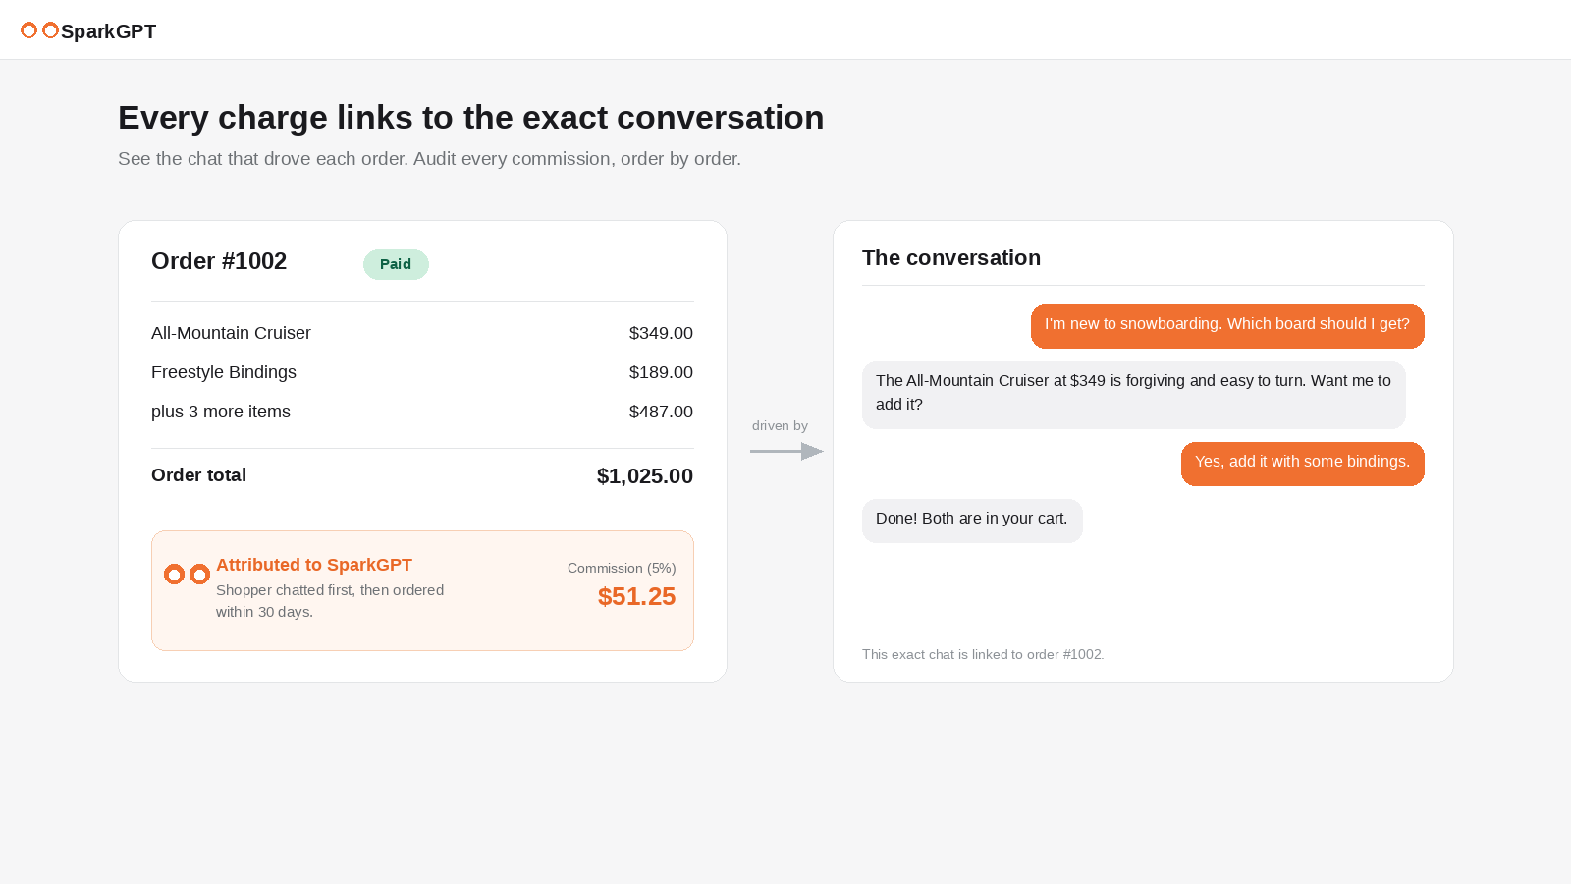Click the SparkGPT logo icon in header
The image size is (1571, 884).
pos(39,30)
